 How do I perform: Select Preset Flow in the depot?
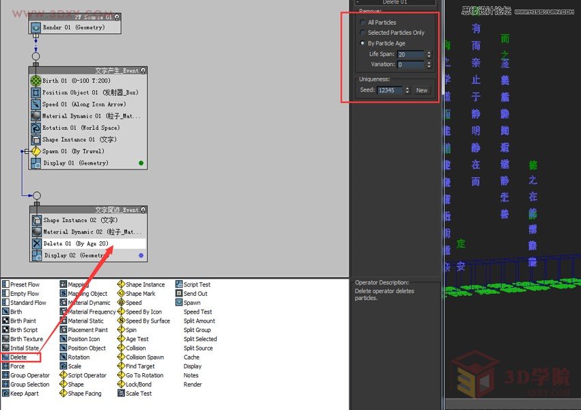tap(21, 284)
